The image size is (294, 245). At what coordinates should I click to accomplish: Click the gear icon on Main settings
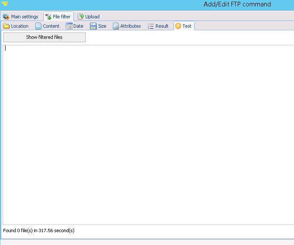(6, 17)
